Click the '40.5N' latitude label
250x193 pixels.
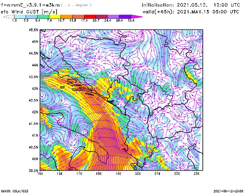tap(33, 147)
